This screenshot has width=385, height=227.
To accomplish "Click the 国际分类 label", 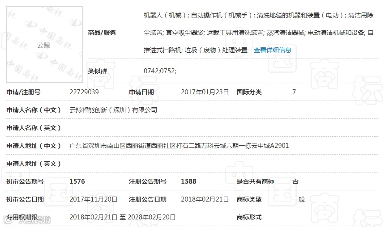I will pyautogui.click(x=249, y=92).
